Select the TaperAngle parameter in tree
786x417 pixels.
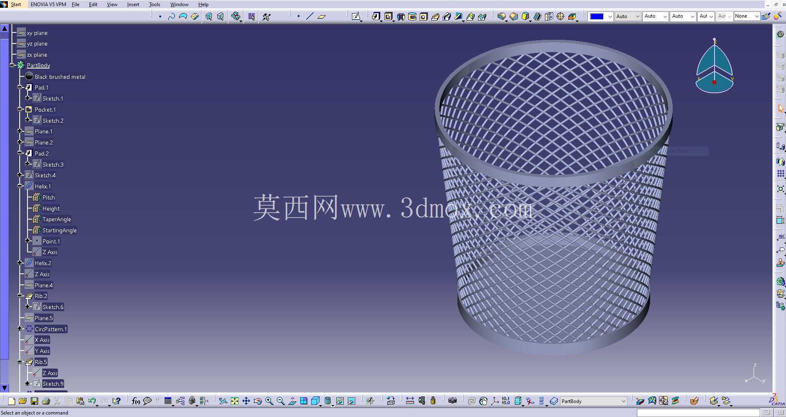pos(57,219)
